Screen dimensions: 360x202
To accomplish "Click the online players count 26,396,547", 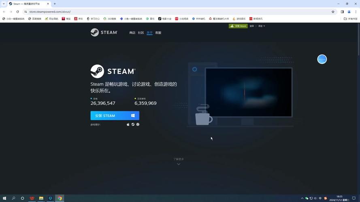I will (103, 103).
